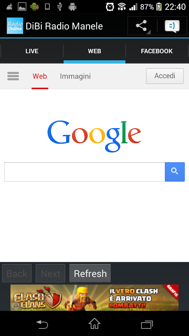Select the Web search tab in Google

point(40,76)
